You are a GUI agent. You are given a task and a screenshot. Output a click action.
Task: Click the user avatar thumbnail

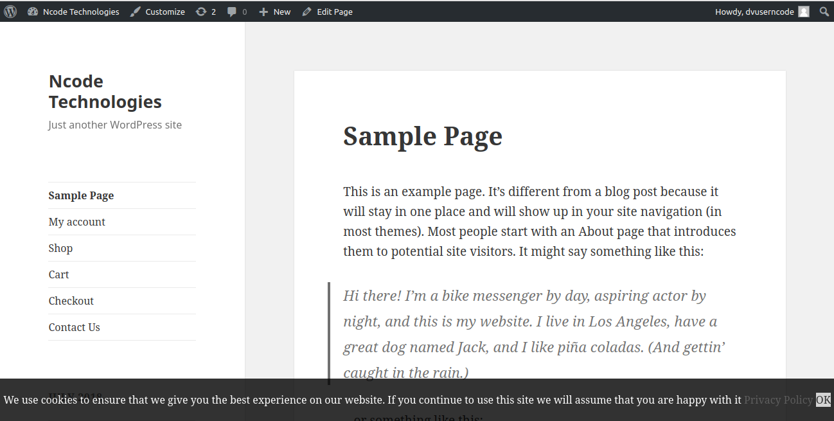click(x=804, y=12)
